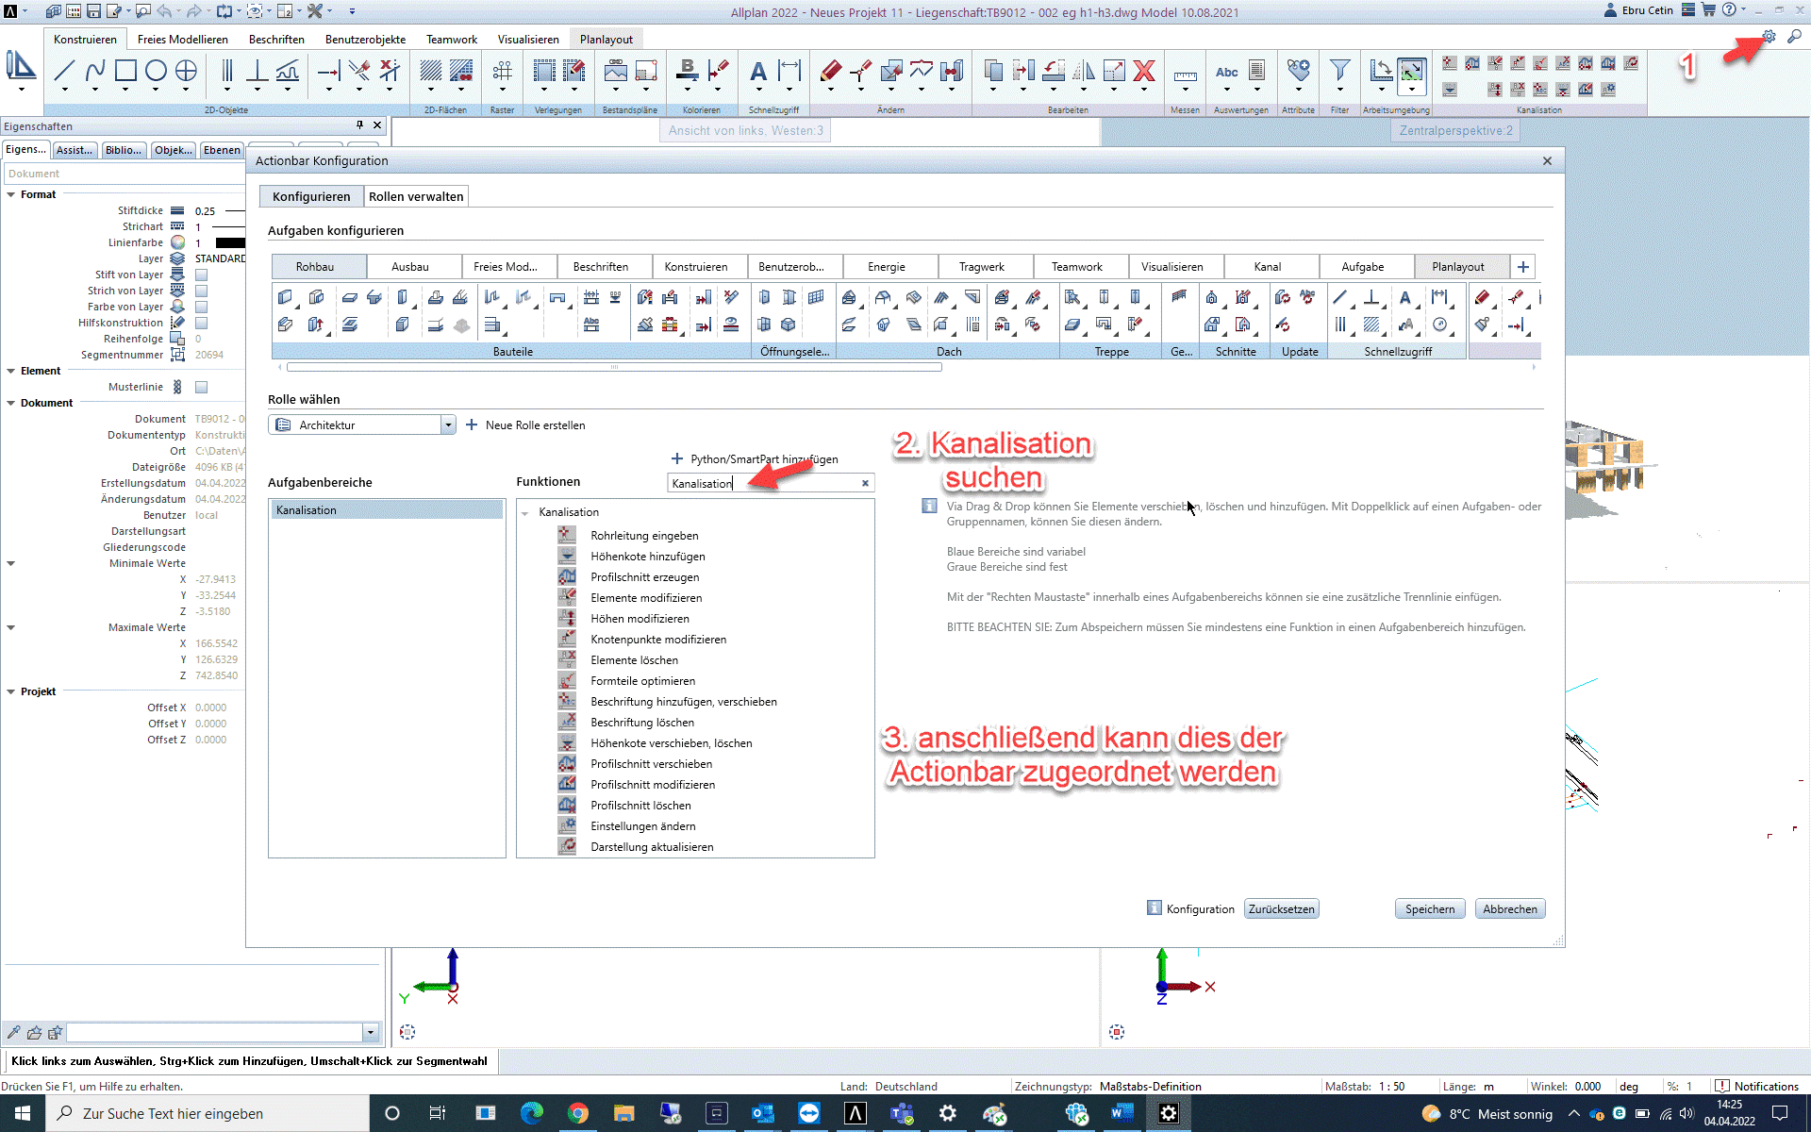Select the line drawing tool
The width and height of the screenshot is (1811, 1132).
64,71
